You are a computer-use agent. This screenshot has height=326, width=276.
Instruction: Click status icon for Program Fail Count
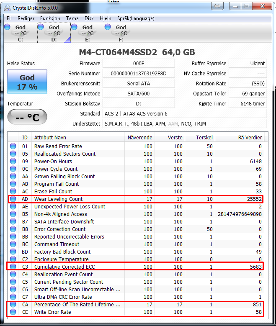coord(13,184)
